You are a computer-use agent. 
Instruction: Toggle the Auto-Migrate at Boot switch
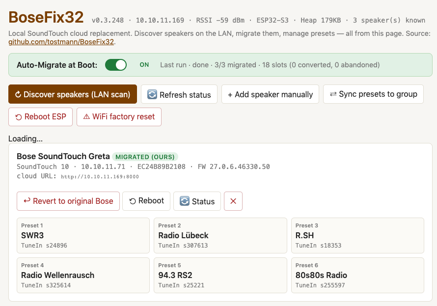[116, 65]
